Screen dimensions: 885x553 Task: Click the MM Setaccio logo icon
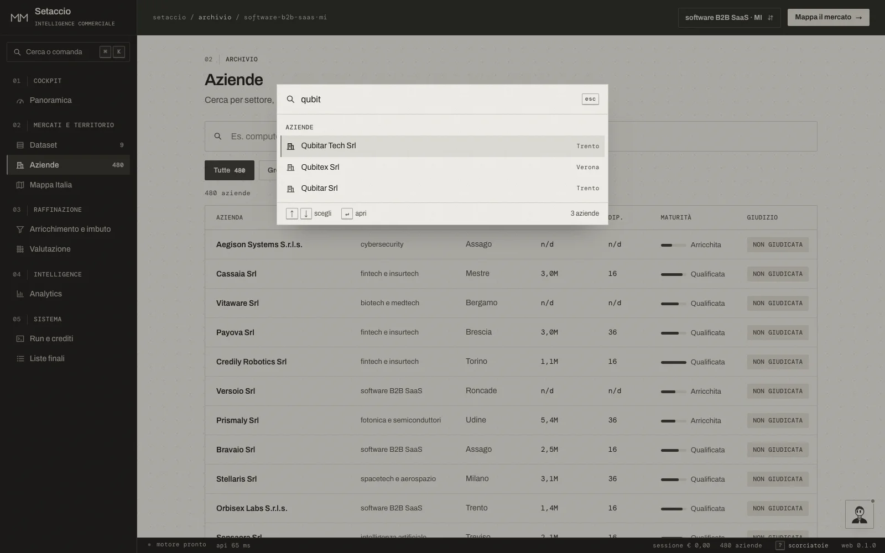(19, 17)
